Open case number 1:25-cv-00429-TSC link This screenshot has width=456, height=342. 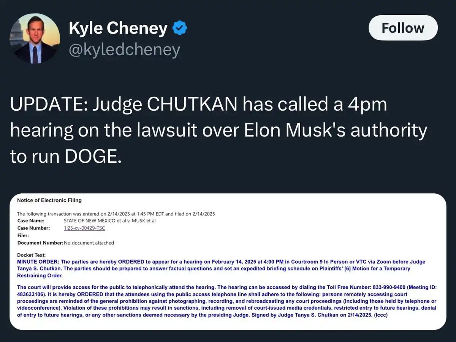tap(84, 228)
